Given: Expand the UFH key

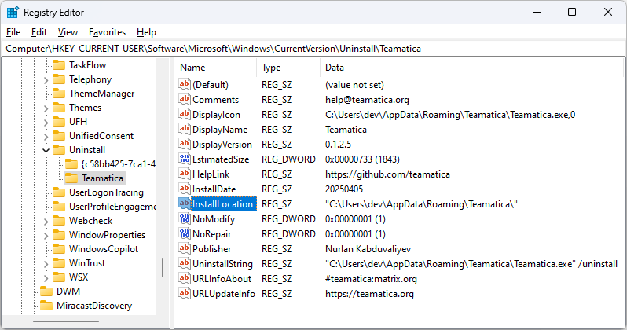Looking at the screenshot, I should [46, 122].
